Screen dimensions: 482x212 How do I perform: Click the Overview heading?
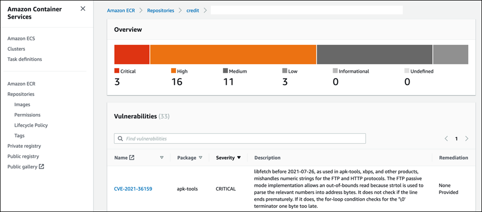[x=128, y=30]
